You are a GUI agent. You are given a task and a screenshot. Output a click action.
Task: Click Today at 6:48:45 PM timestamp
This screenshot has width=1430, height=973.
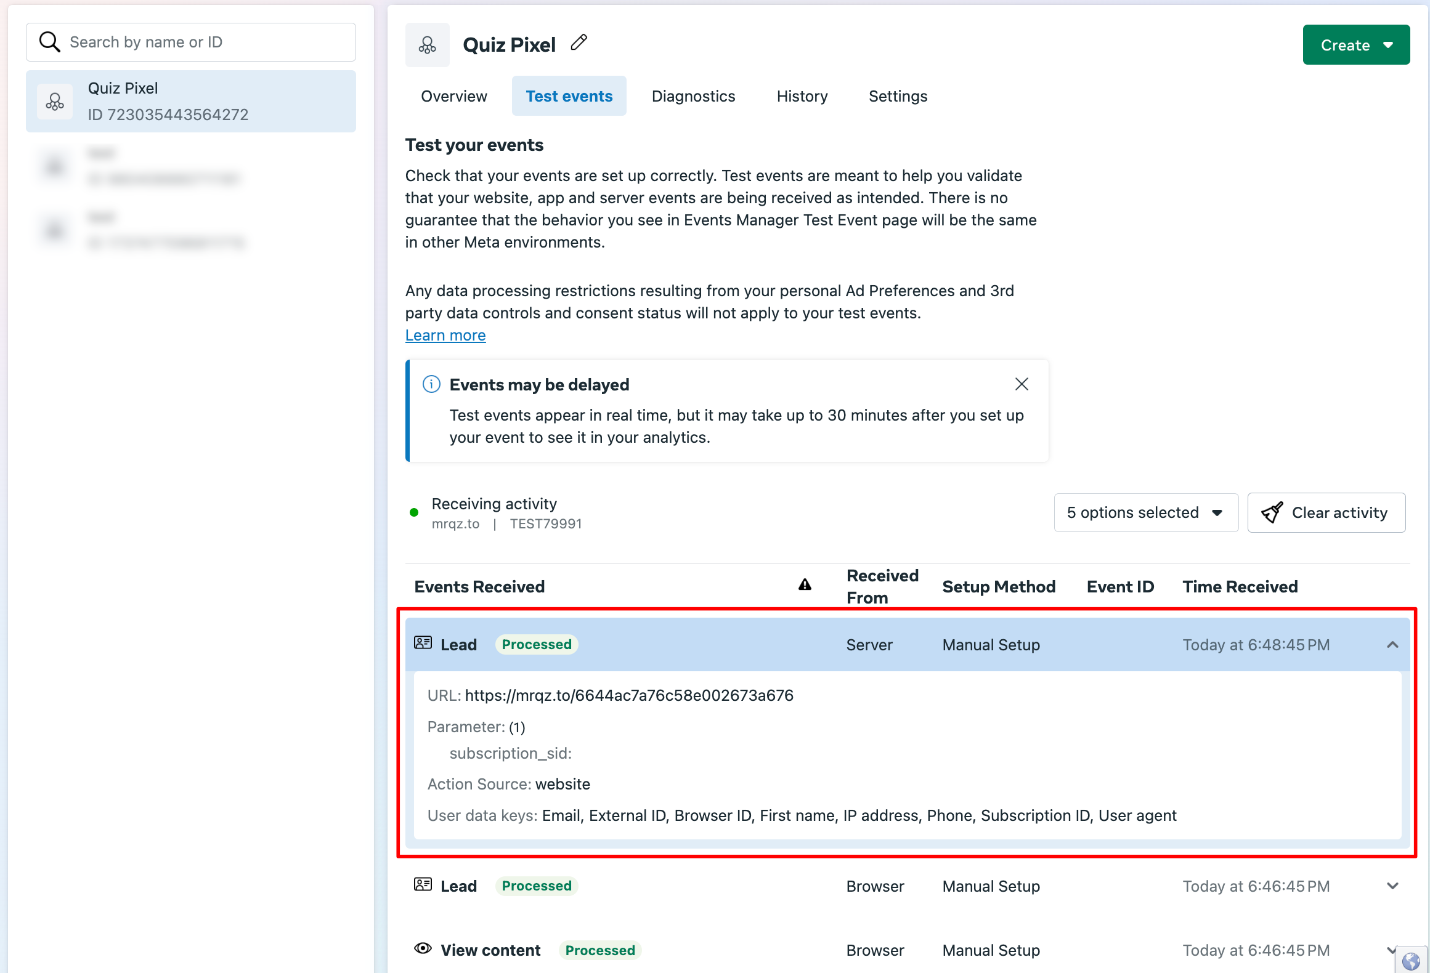coord(1256,645)
